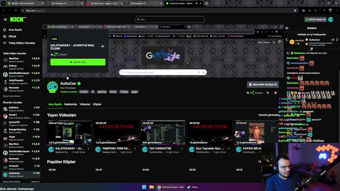The height and width of the screenshot is (191, 340).
Task: Click the browser address bar
Action: tap(157, 11)
